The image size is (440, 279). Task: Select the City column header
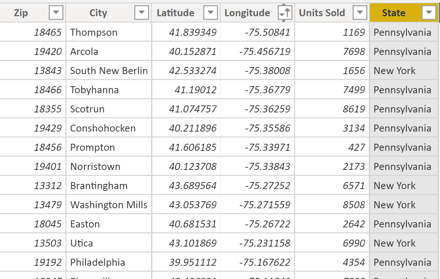pyautogui.click(x=98, y=12)
